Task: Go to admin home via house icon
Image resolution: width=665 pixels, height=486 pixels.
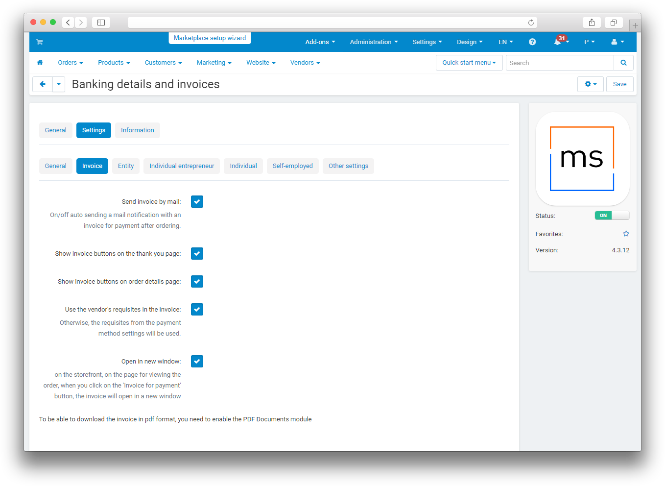Action: click(40, 63)
